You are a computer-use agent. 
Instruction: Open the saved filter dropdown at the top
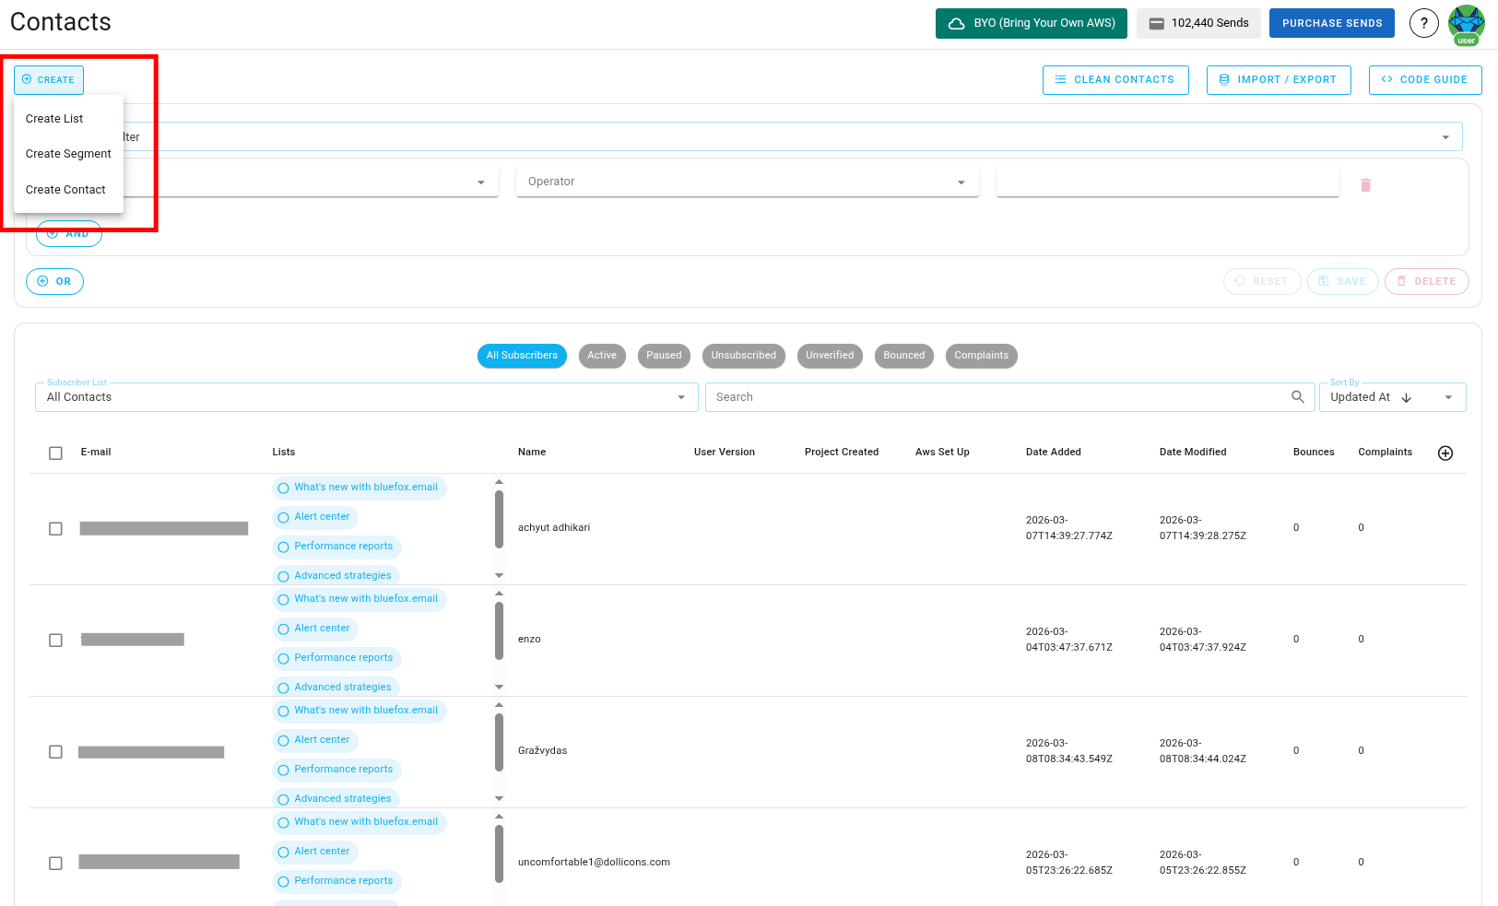tap(1445, 136)
